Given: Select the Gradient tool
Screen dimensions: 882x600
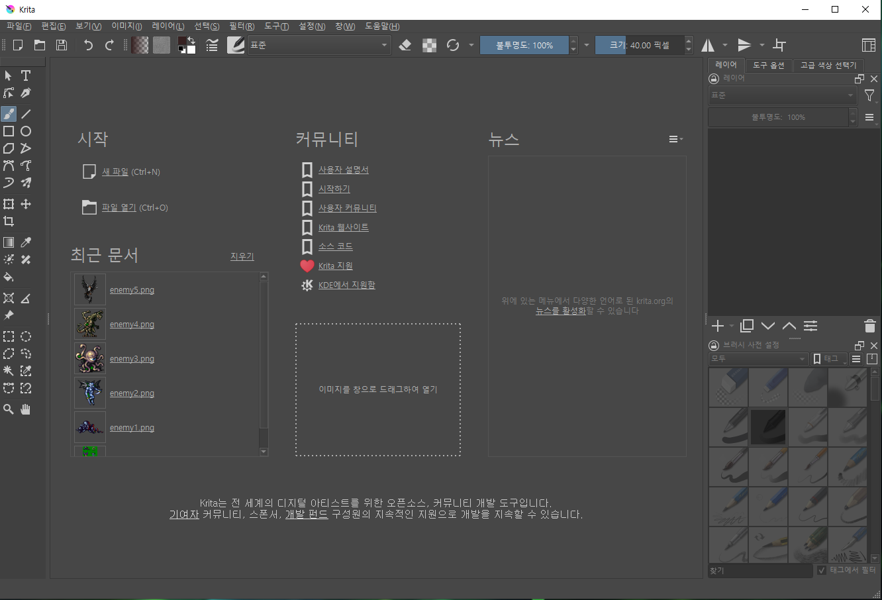Looking at the screenshot, I should pyautogui.click(x=9, y=242).
